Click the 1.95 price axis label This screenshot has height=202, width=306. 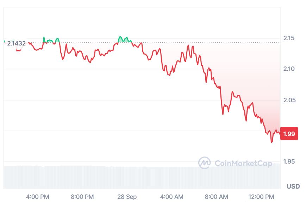click(x=289, y=161)
